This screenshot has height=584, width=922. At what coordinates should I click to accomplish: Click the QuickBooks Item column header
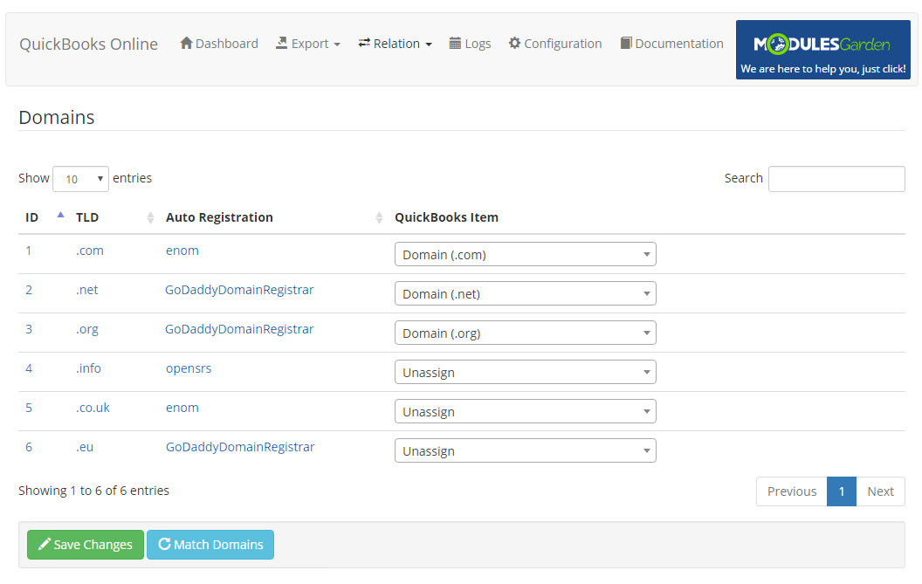[x=446, y=217]
